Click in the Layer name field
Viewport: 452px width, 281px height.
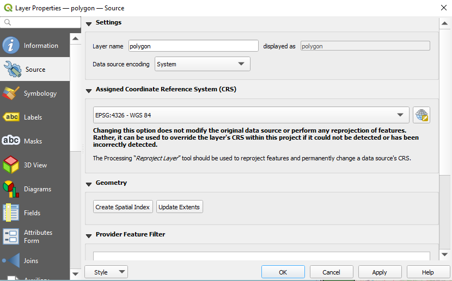[193, 46]
